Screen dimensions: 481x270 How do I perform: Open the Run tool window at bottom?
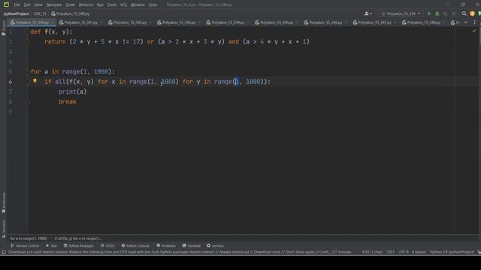pyautogui.click(x=52, y=246)
